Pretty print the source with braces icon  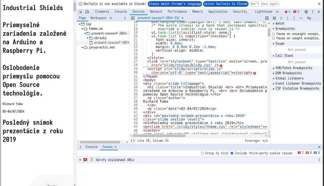[133, 141]
